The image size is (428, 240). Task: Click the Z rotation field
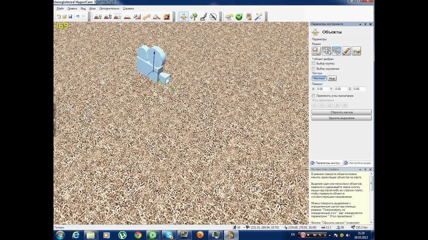pos(359,89)
